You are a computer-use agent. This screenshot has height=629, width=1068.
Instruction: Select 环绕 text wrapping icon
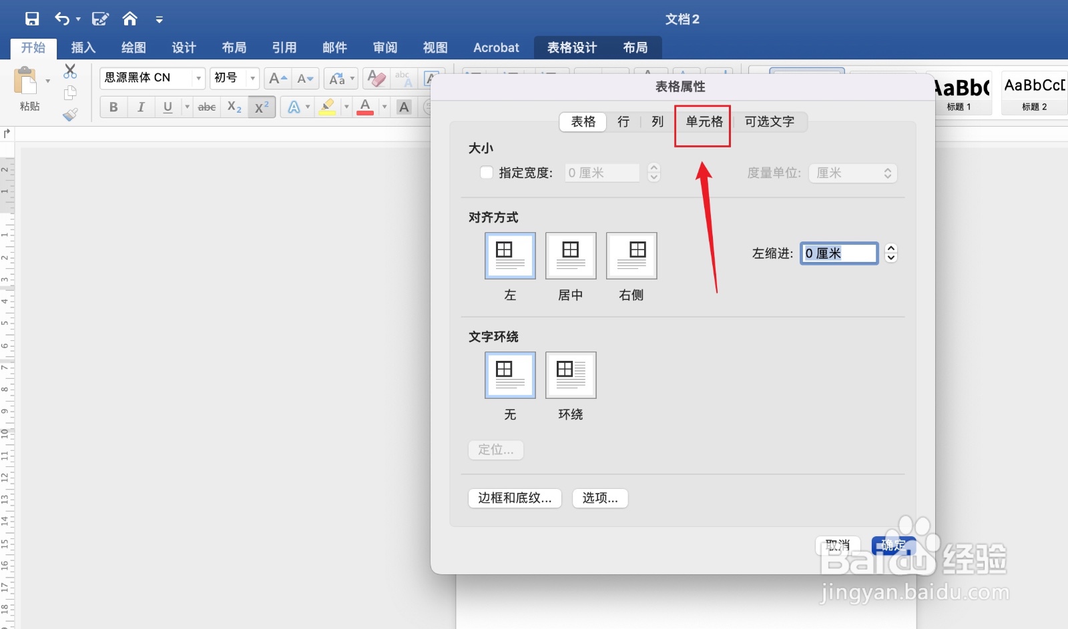(x=571, y=375)
